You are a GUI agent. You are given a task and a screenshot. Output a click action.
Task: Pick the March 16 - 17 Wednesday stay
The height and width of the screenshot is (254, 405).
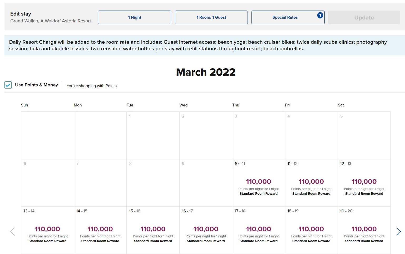[206, 230]
